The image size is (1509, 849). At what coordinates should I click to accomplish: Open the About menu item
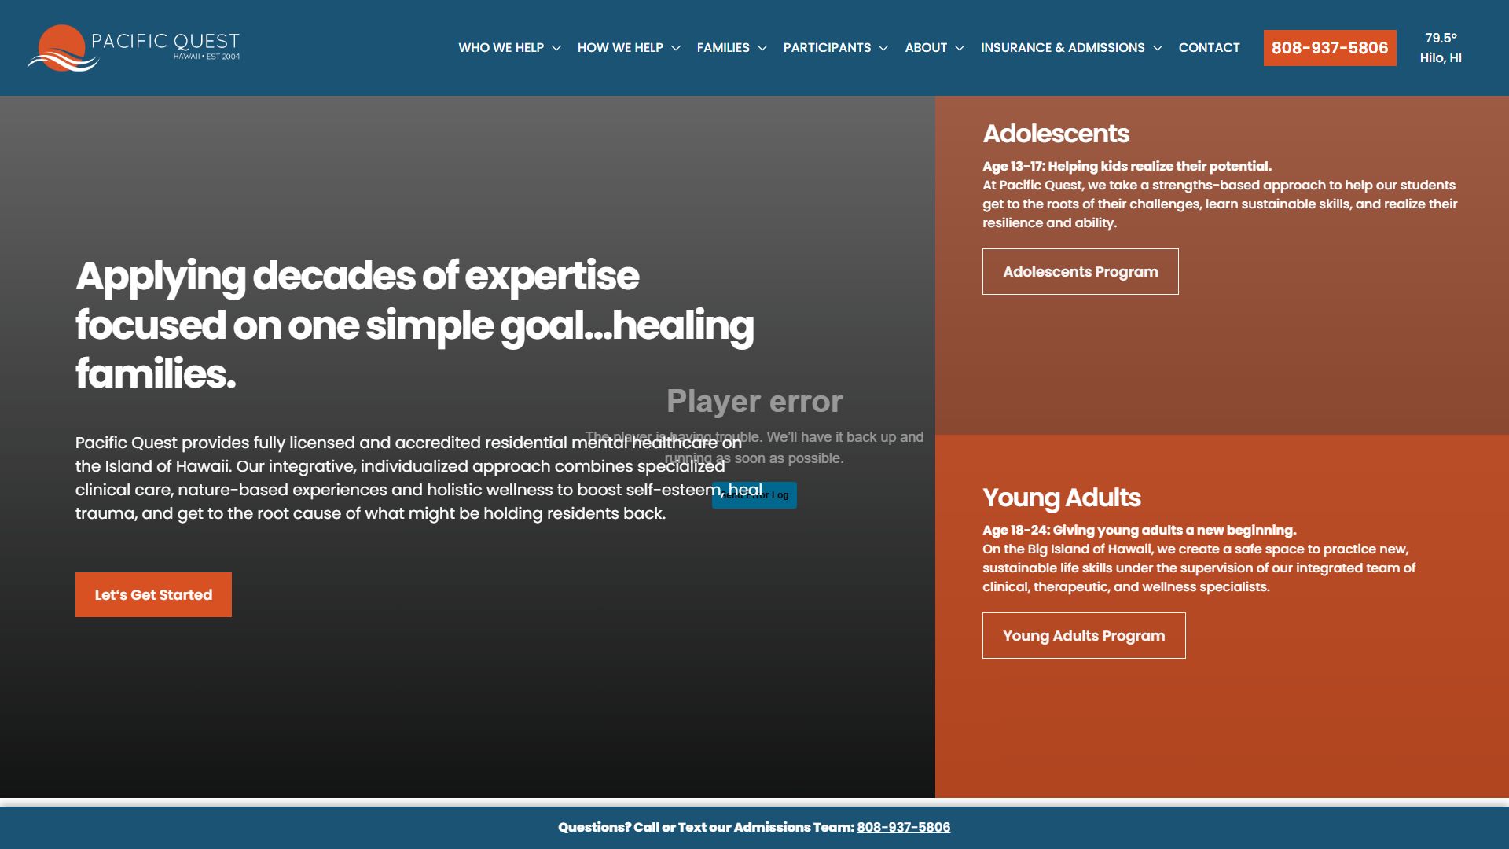pyautogui.click(x=926, y=48)
